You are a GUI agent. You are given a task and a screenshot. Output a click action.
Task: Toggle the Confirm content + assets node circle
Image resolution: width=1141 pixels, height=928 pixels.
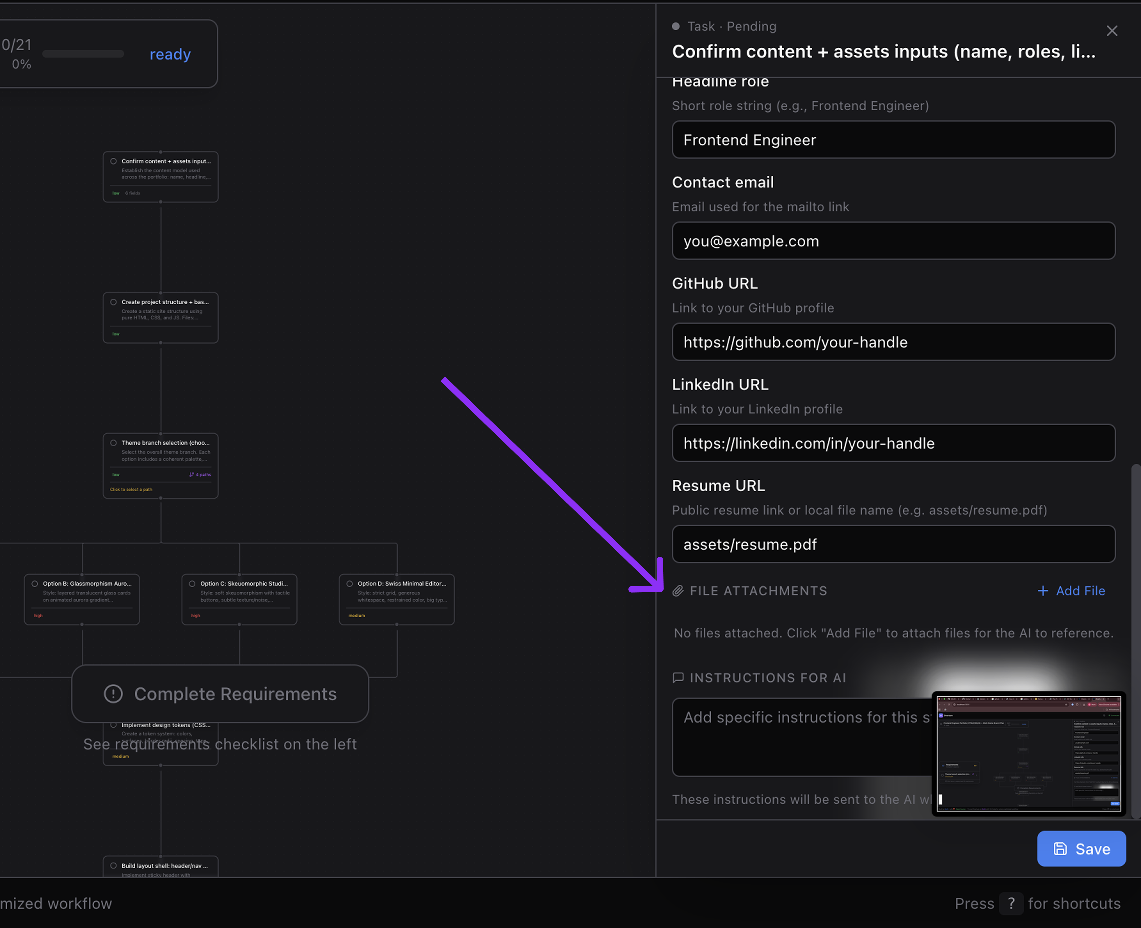[x=113, y=161]
